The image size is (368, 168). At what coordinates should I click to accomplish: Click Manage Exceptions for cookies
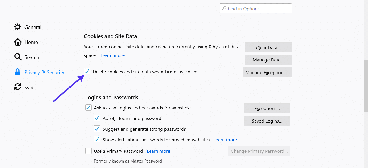[267, 72]
